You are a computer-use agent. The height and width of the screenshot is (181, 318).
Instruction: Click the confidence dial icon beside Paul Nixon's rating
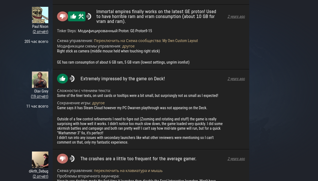(89, 16)
